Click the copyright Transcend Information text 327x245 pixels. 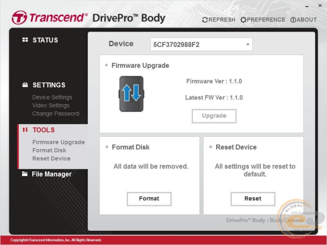coord(56,240)
